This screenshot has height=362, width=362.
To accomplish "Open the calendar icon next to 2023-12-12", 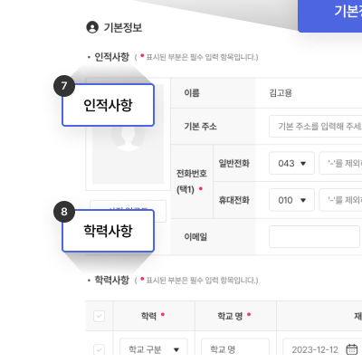I will pyautogui.click(x=352, y=349).
